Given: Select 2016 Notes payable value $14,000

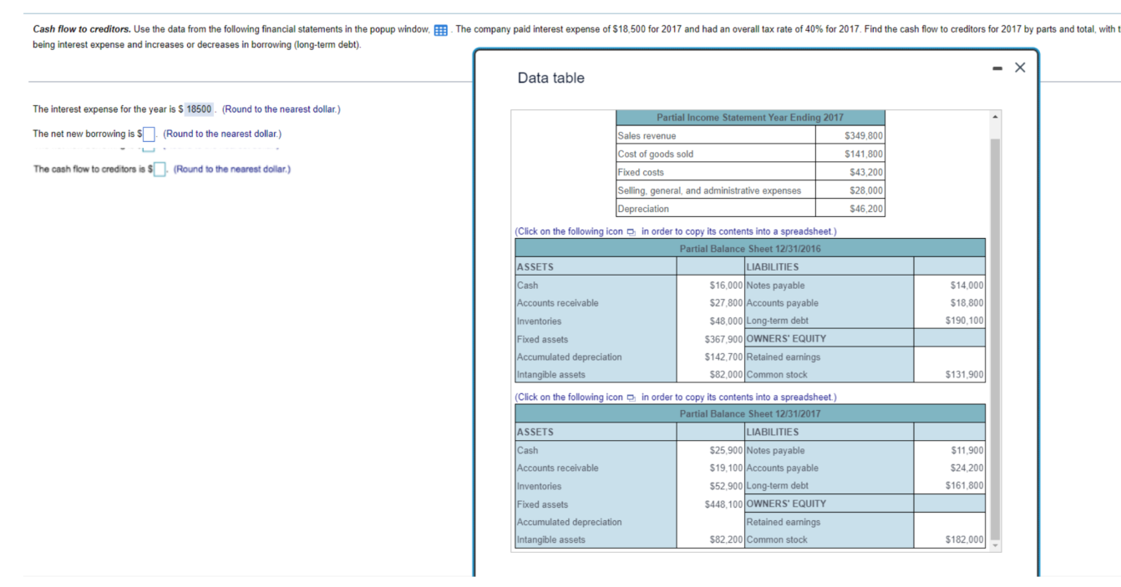Looking at the screenshot, I should point(967,285).
